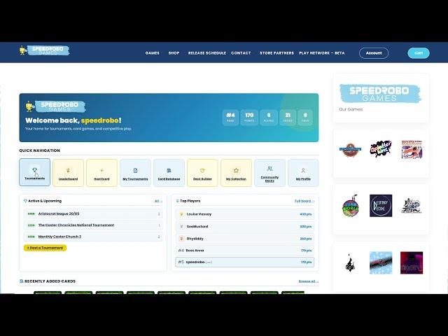This screenshot has width=448, height=336.
Task: Open the black-and-white sketch game logo
Action: (412, 206)
